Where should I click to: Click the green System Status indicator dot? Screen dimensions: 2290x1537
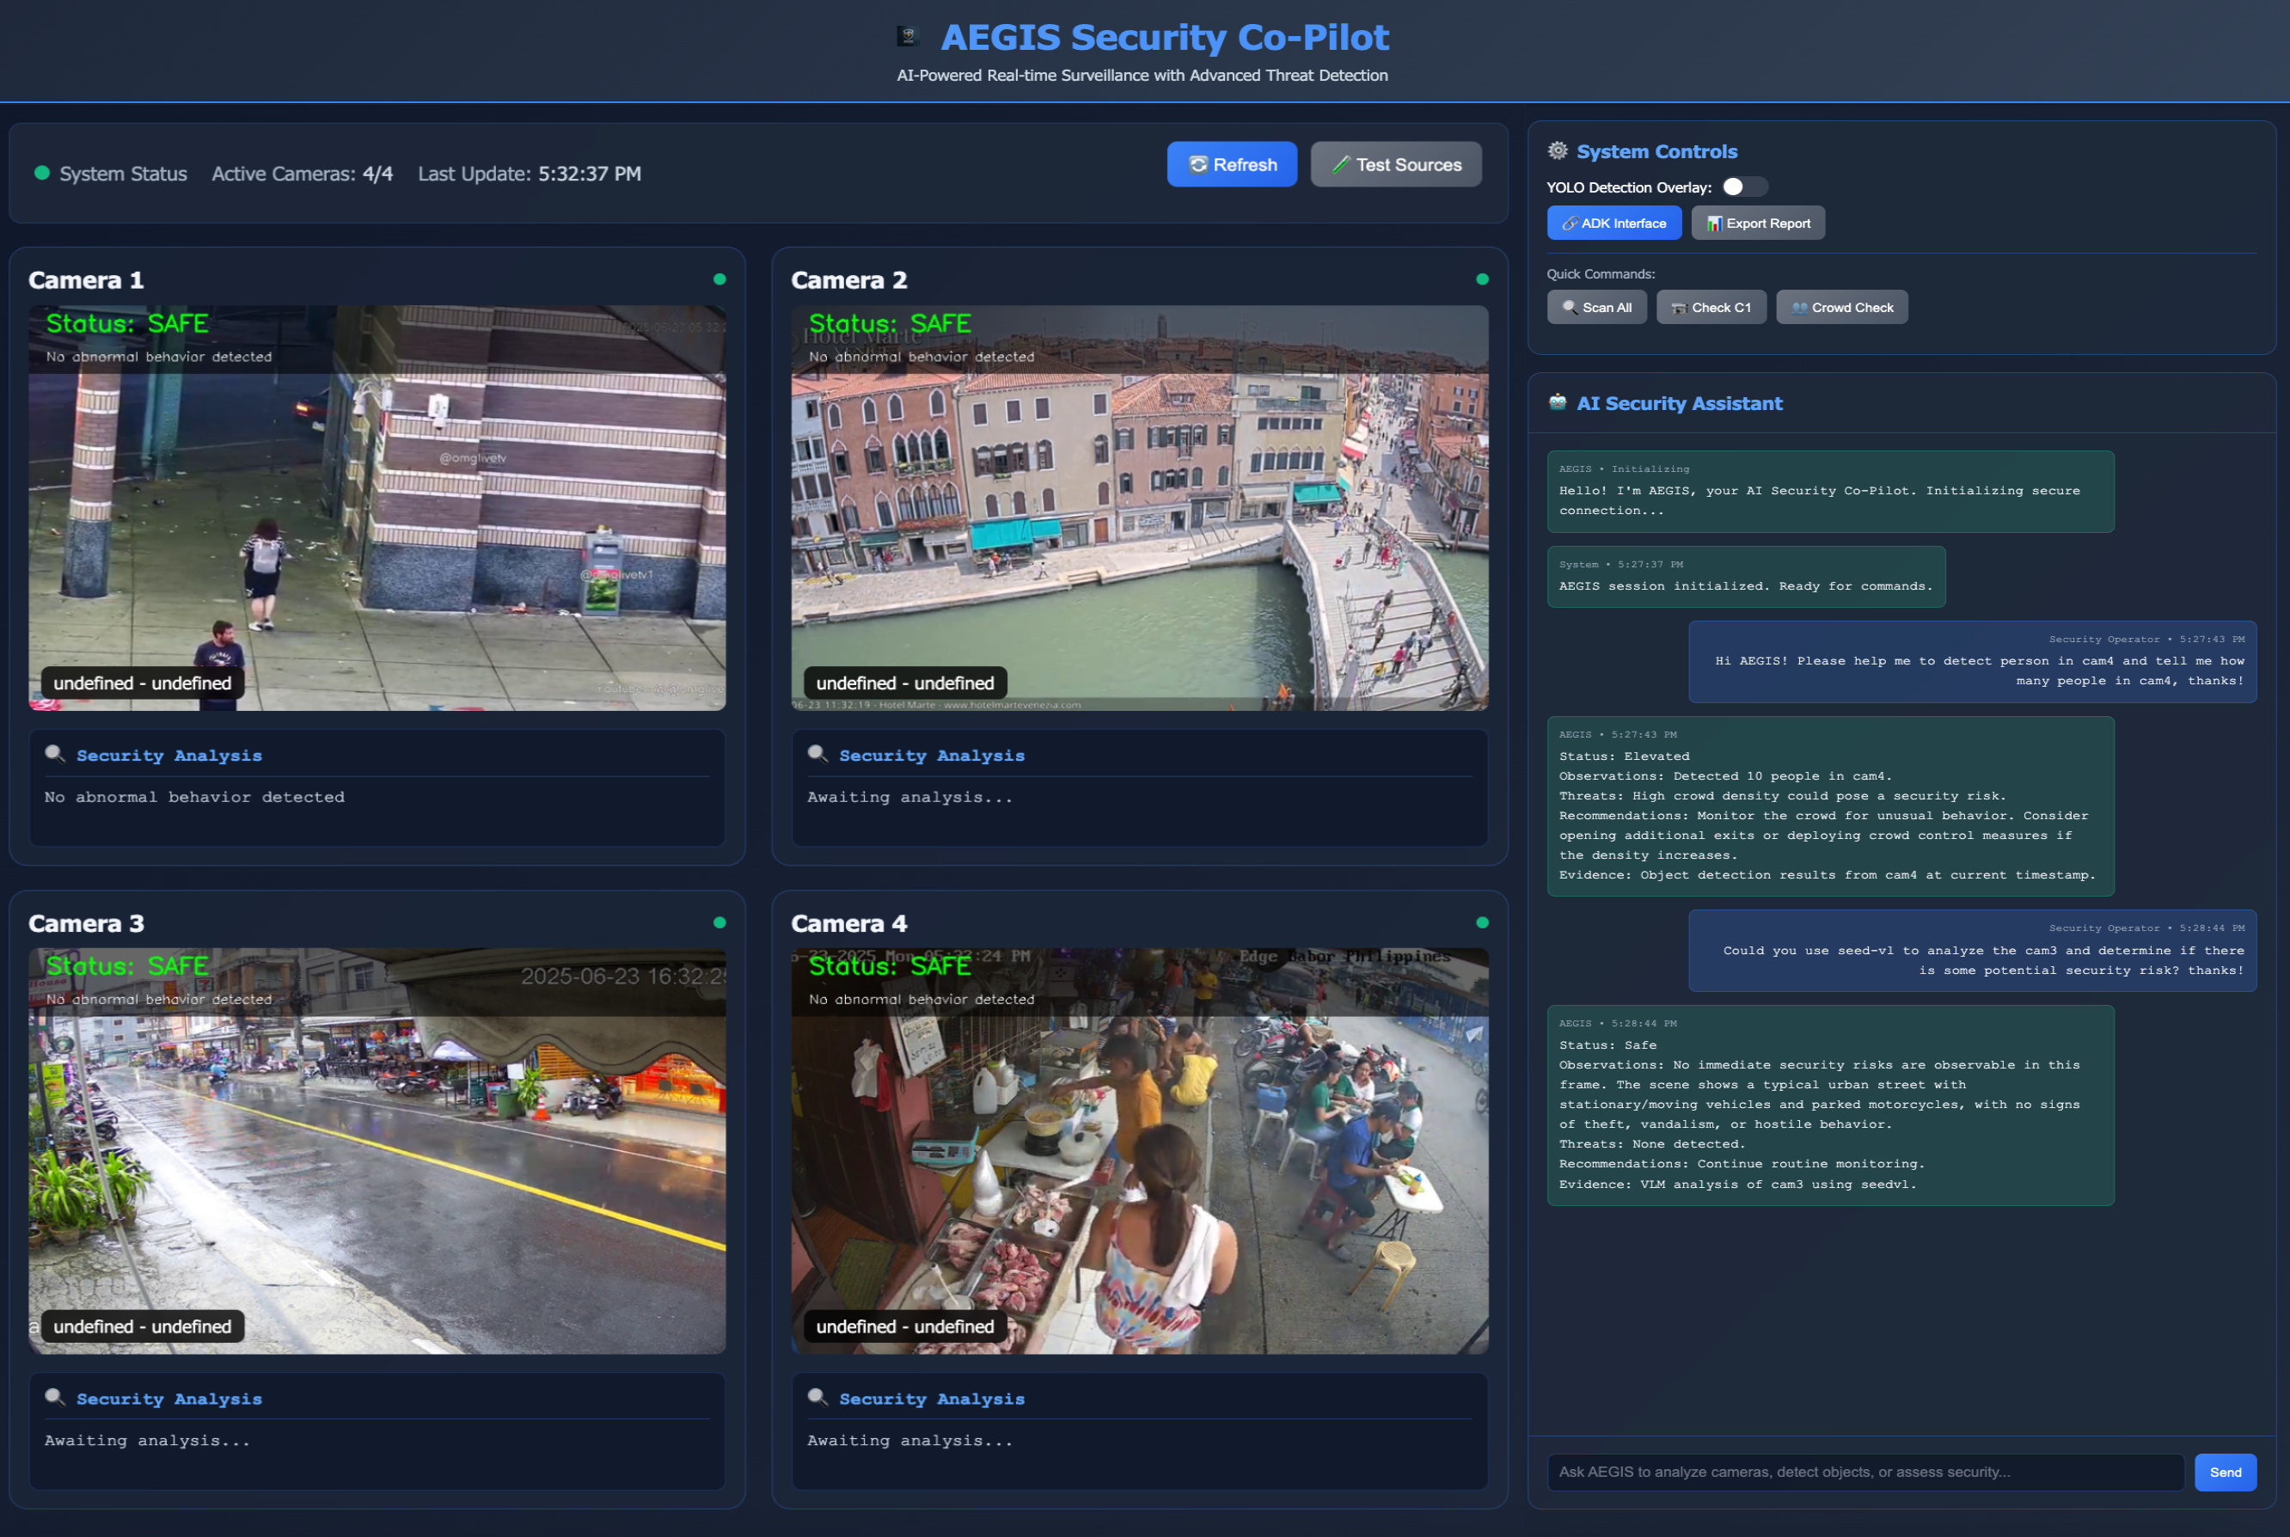[42, 173]
